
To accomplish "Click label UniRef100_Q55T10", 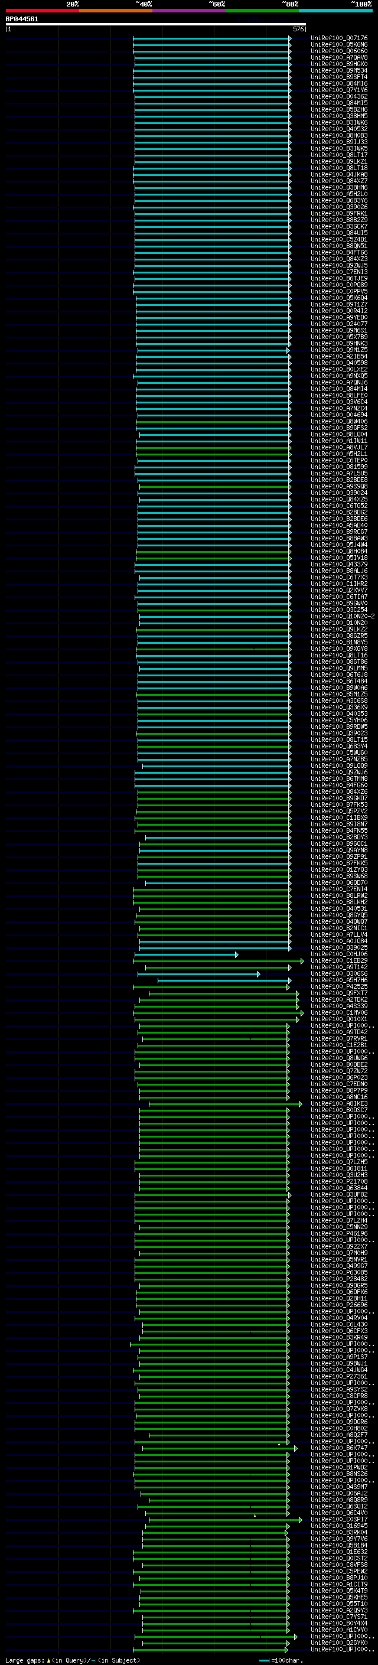I will (x=339, y=1604).
